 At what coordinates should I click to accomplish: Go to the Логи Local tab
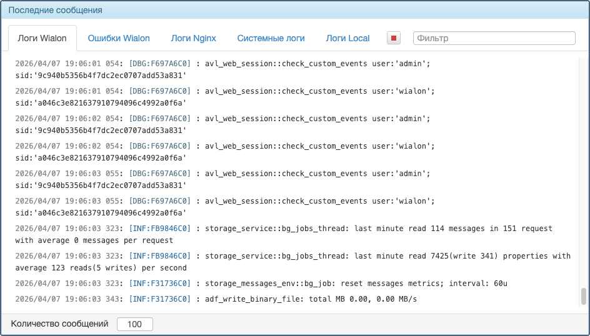point(347,38)
